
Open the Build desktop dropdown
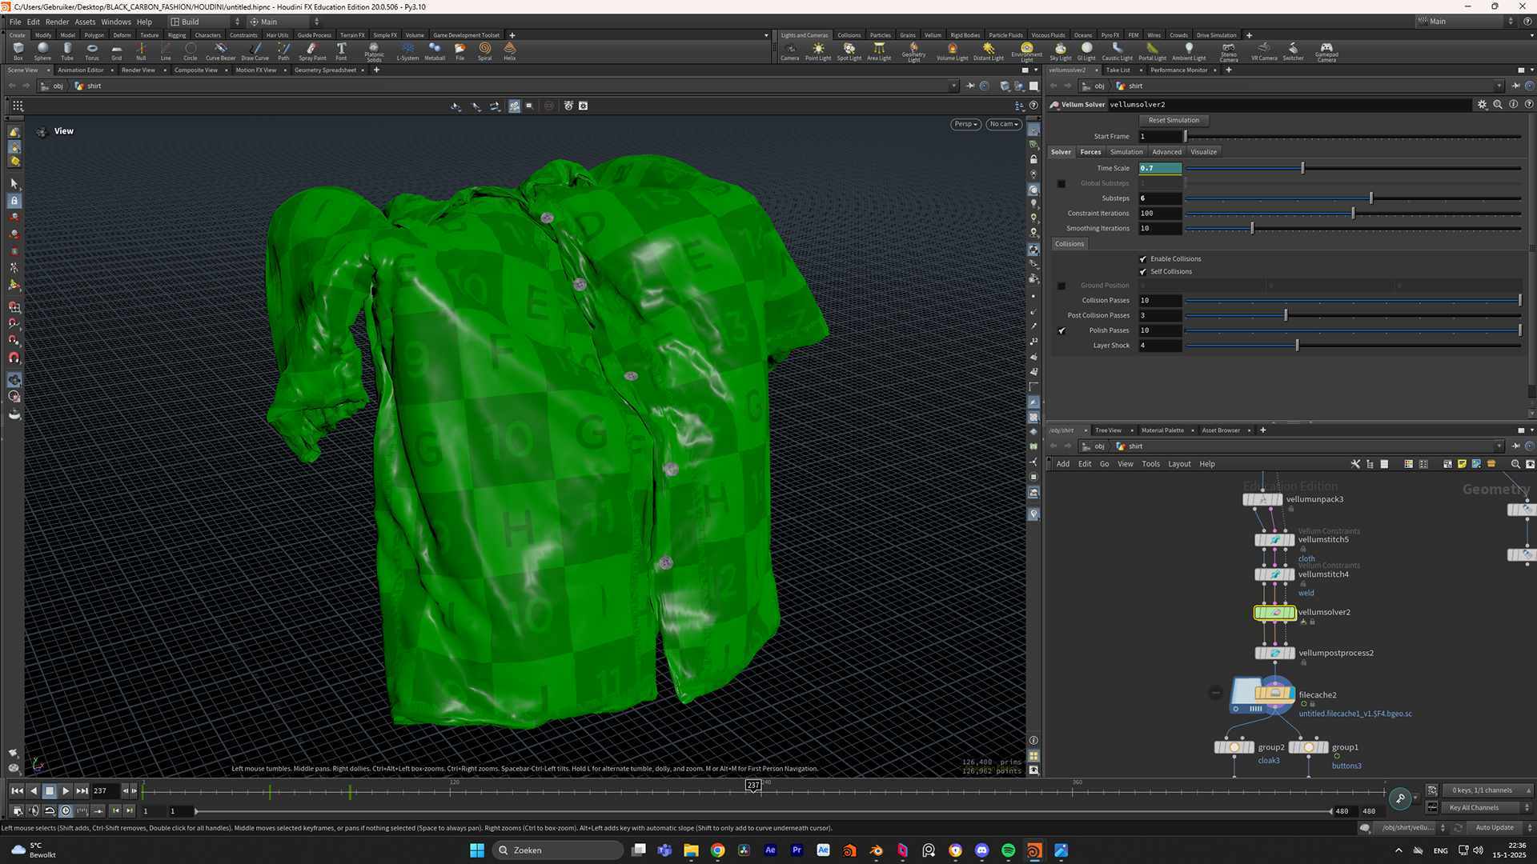click(x=205, y=22)
